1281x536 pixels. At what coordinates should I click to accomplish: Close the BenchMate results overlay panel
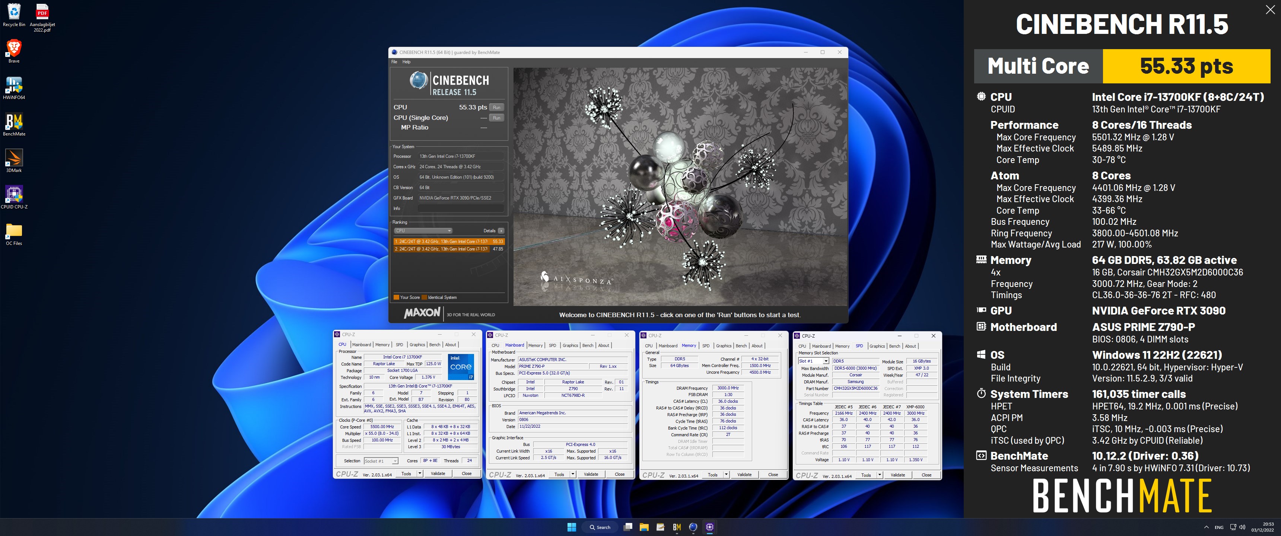(1270, 10)
